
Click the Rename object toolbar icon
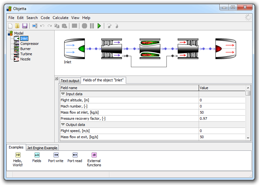point(35,26)
